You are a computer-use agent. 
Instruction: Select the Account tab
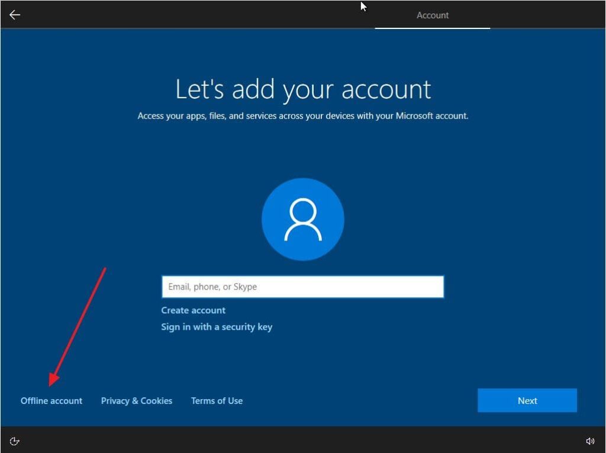coord(432,15)
